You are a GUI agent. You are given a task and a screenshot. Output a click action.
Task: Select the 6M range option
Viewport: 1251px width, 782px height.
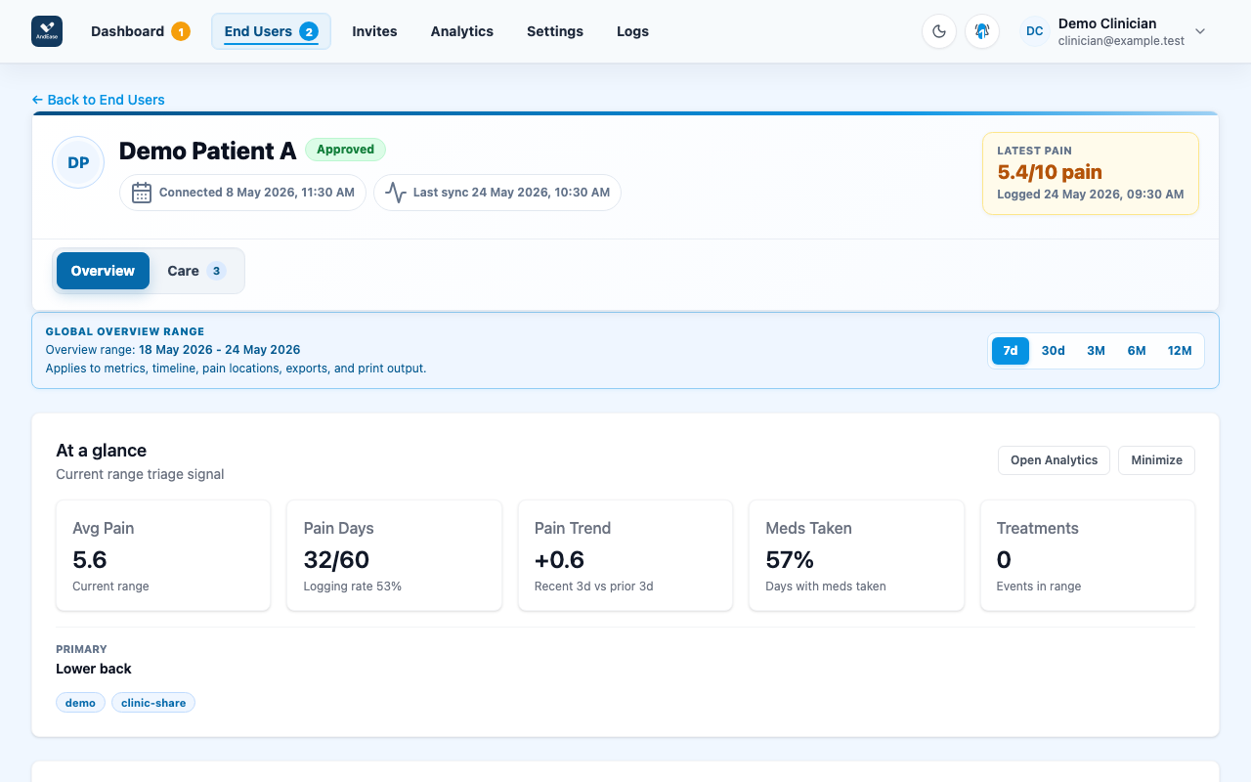(1137, 351)
